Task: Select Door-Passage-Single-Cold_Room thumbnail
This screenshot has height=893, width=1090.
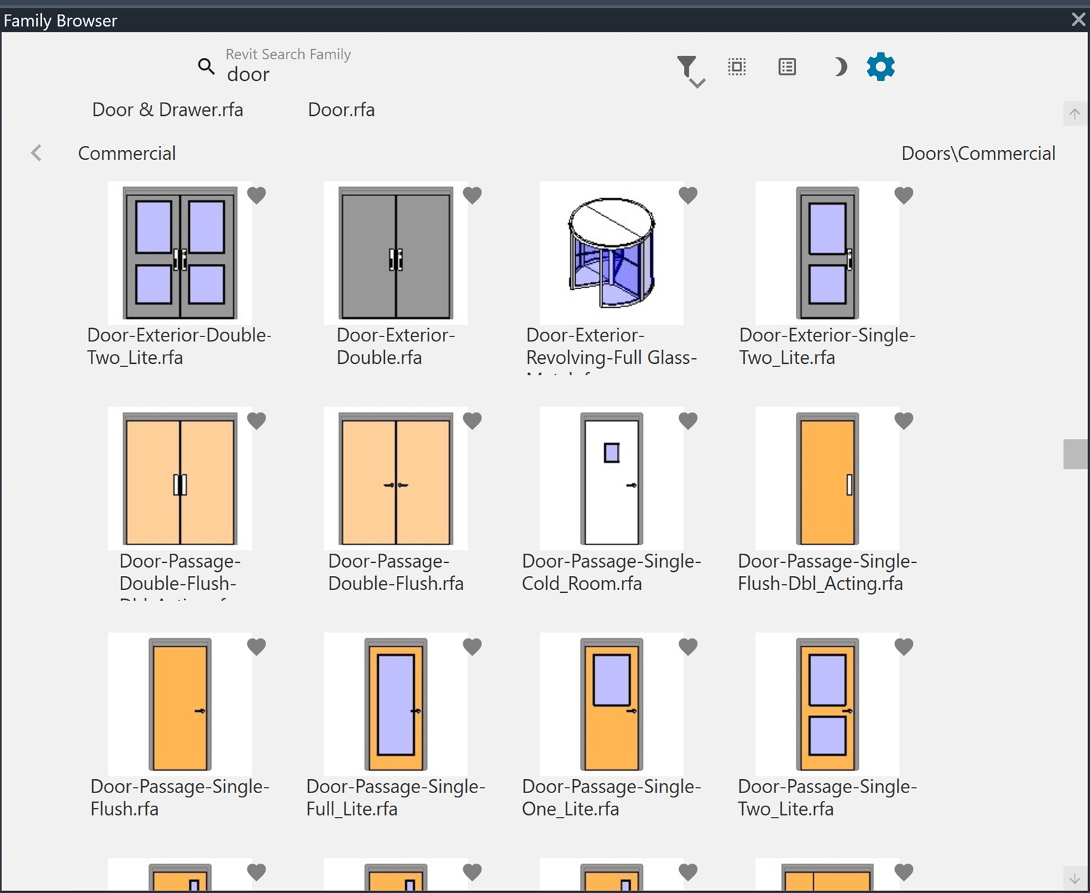Action: pyautogui.click(x=612, y=478)
